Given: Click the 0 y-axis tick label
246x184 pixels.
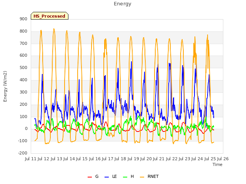Looking at the screenshot, I should [26, 129].
